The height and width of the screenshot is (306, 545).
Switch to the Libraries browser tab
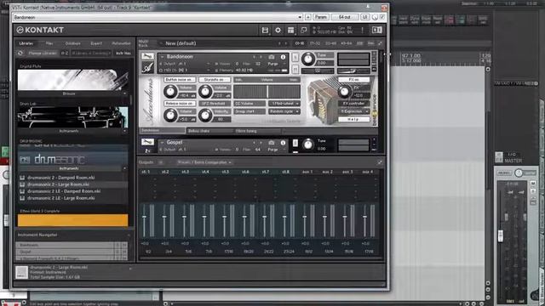26,43
